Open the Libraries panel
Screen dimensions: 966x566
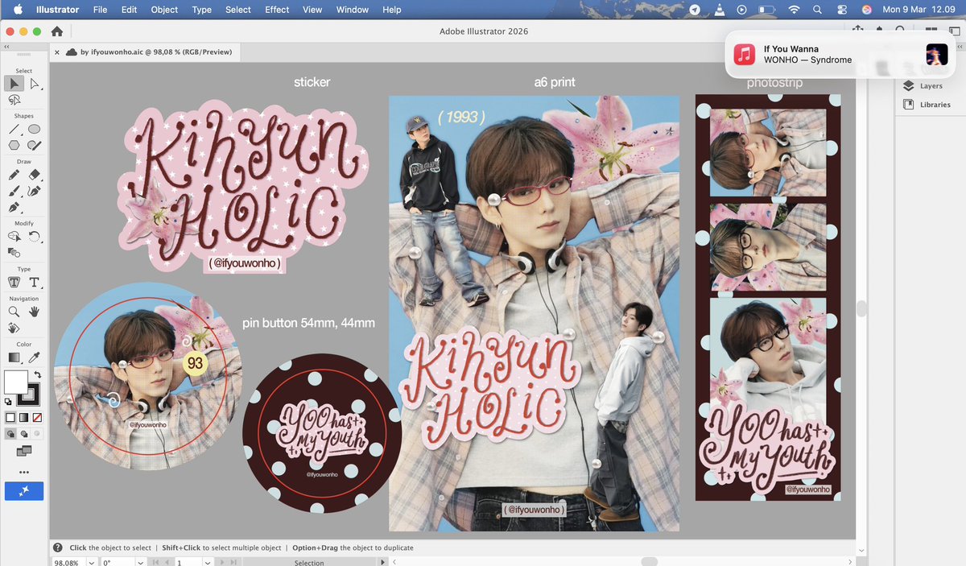click(x=931, y=104)
